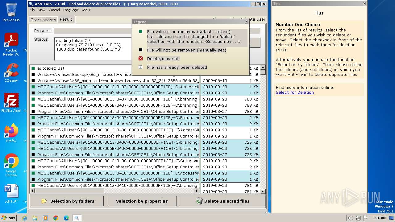Screen dimensions: 395x222
Task: Toggle marker for MSOCache 0015-0407 branding row
Action: click(x=33, y=99)
